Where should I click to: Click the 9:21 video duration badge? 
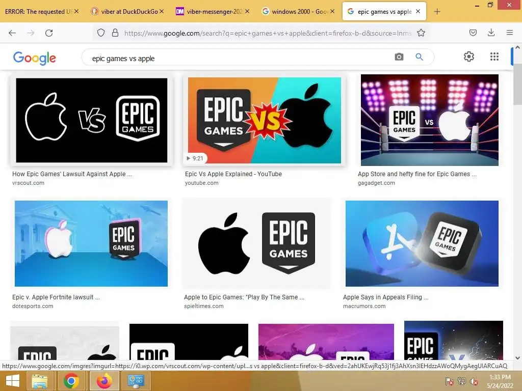[x=195, y=158]
